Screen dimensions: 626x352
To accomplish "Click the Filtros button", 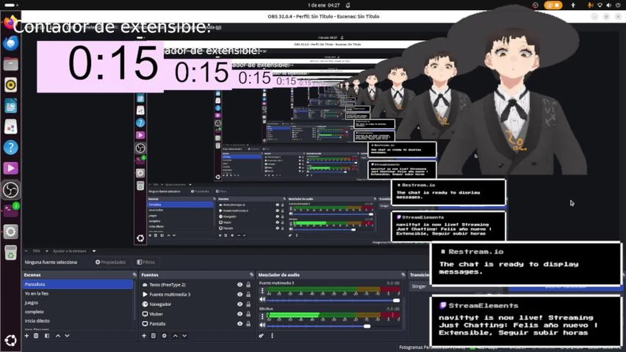I will 146,262.
